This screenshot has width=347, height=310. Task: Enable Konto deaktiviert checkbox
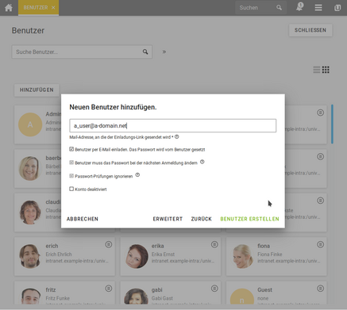coord(71,189)
